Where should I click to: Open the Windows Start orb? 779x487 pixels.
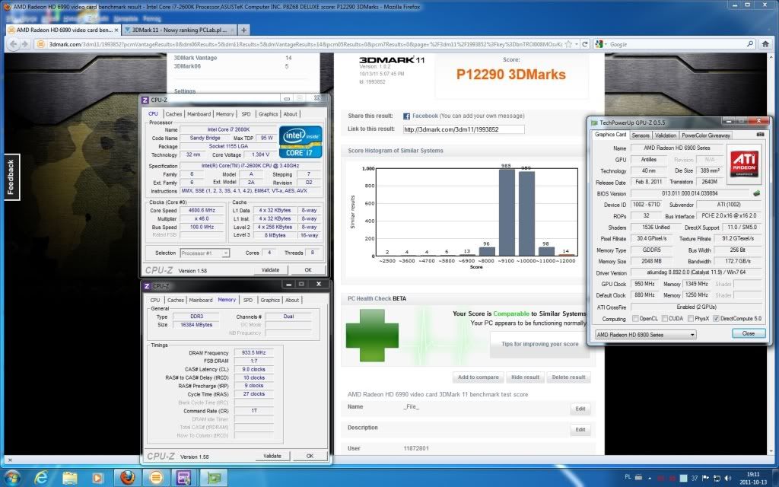(x=12, y=478)
